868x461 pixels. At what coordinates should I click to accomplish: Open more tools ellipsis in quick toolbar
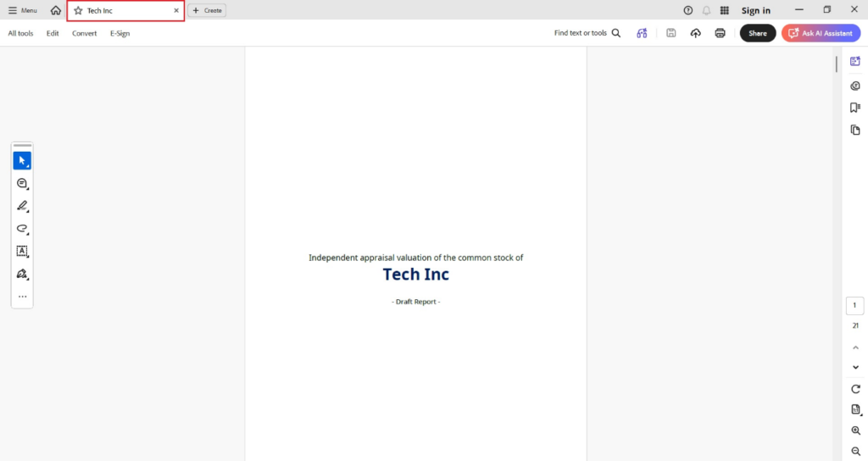[x=22, y=297]
